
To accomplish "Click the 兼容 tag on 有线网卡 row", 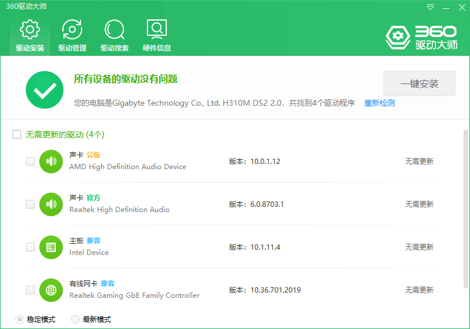I will (108, 283).
